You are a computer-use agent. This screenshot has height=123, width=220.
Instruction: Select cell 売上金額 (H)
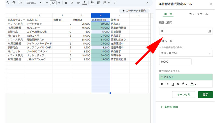coord(101,20)
